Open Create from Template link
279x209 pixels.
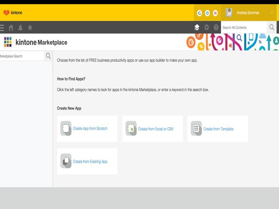click(x=218, y=129)
